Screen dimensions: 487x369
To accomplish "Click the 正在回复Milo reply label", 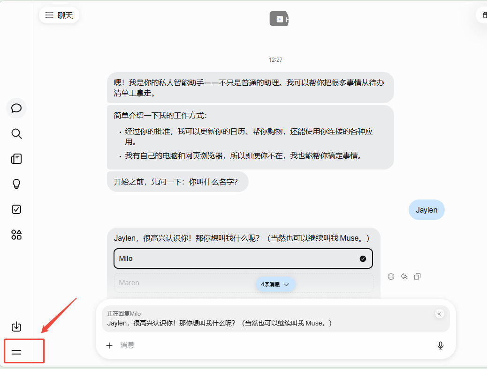I will point(124,313).
